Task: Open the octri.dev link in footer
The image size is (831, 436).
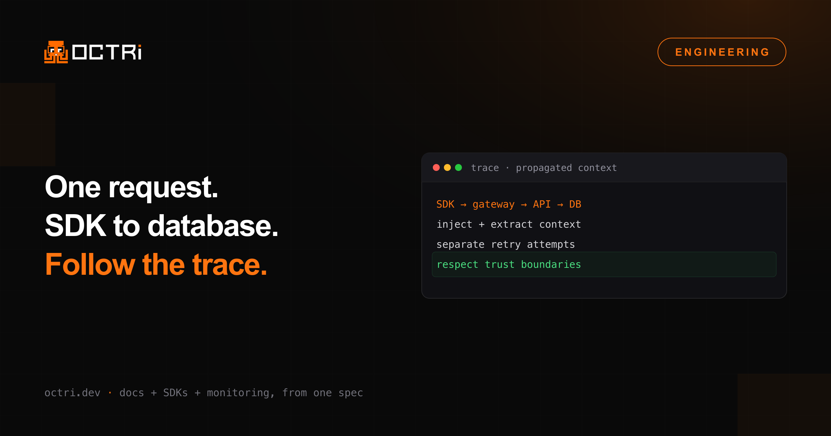Action: [72, 393]
